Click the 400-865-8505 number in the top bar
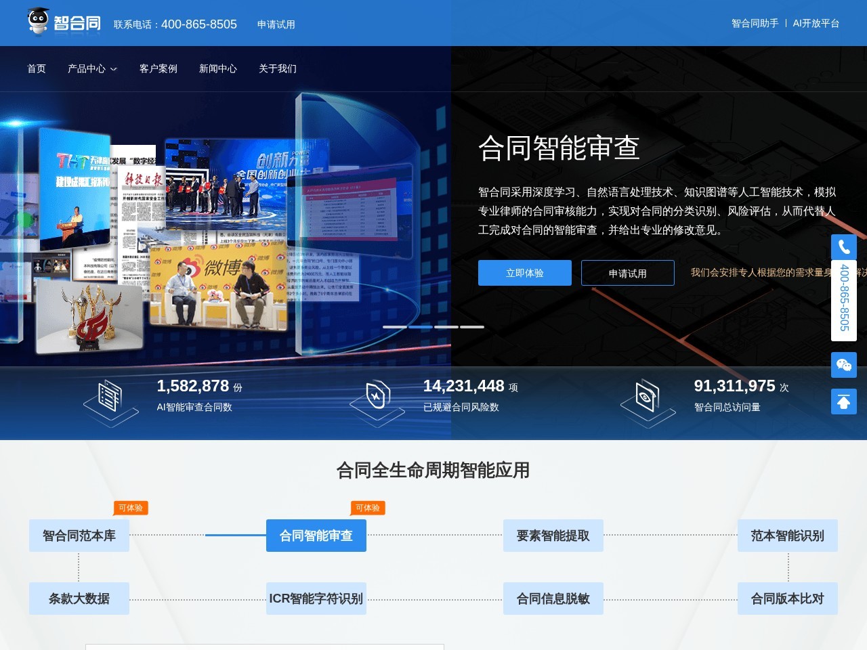This screenshot has height=650, width=867. (x=199, y=24)
